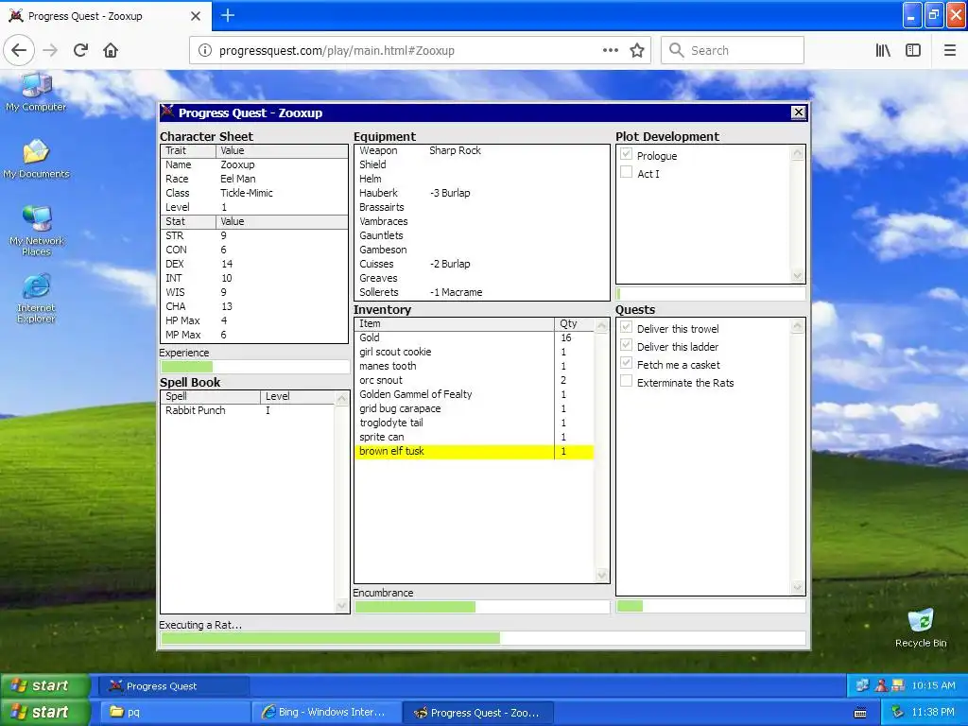Click the Deliver this trowel checkbox

click(x=626, y=327)
